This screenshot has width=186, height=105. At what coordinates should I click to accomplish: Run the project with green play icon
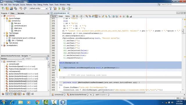59,8
